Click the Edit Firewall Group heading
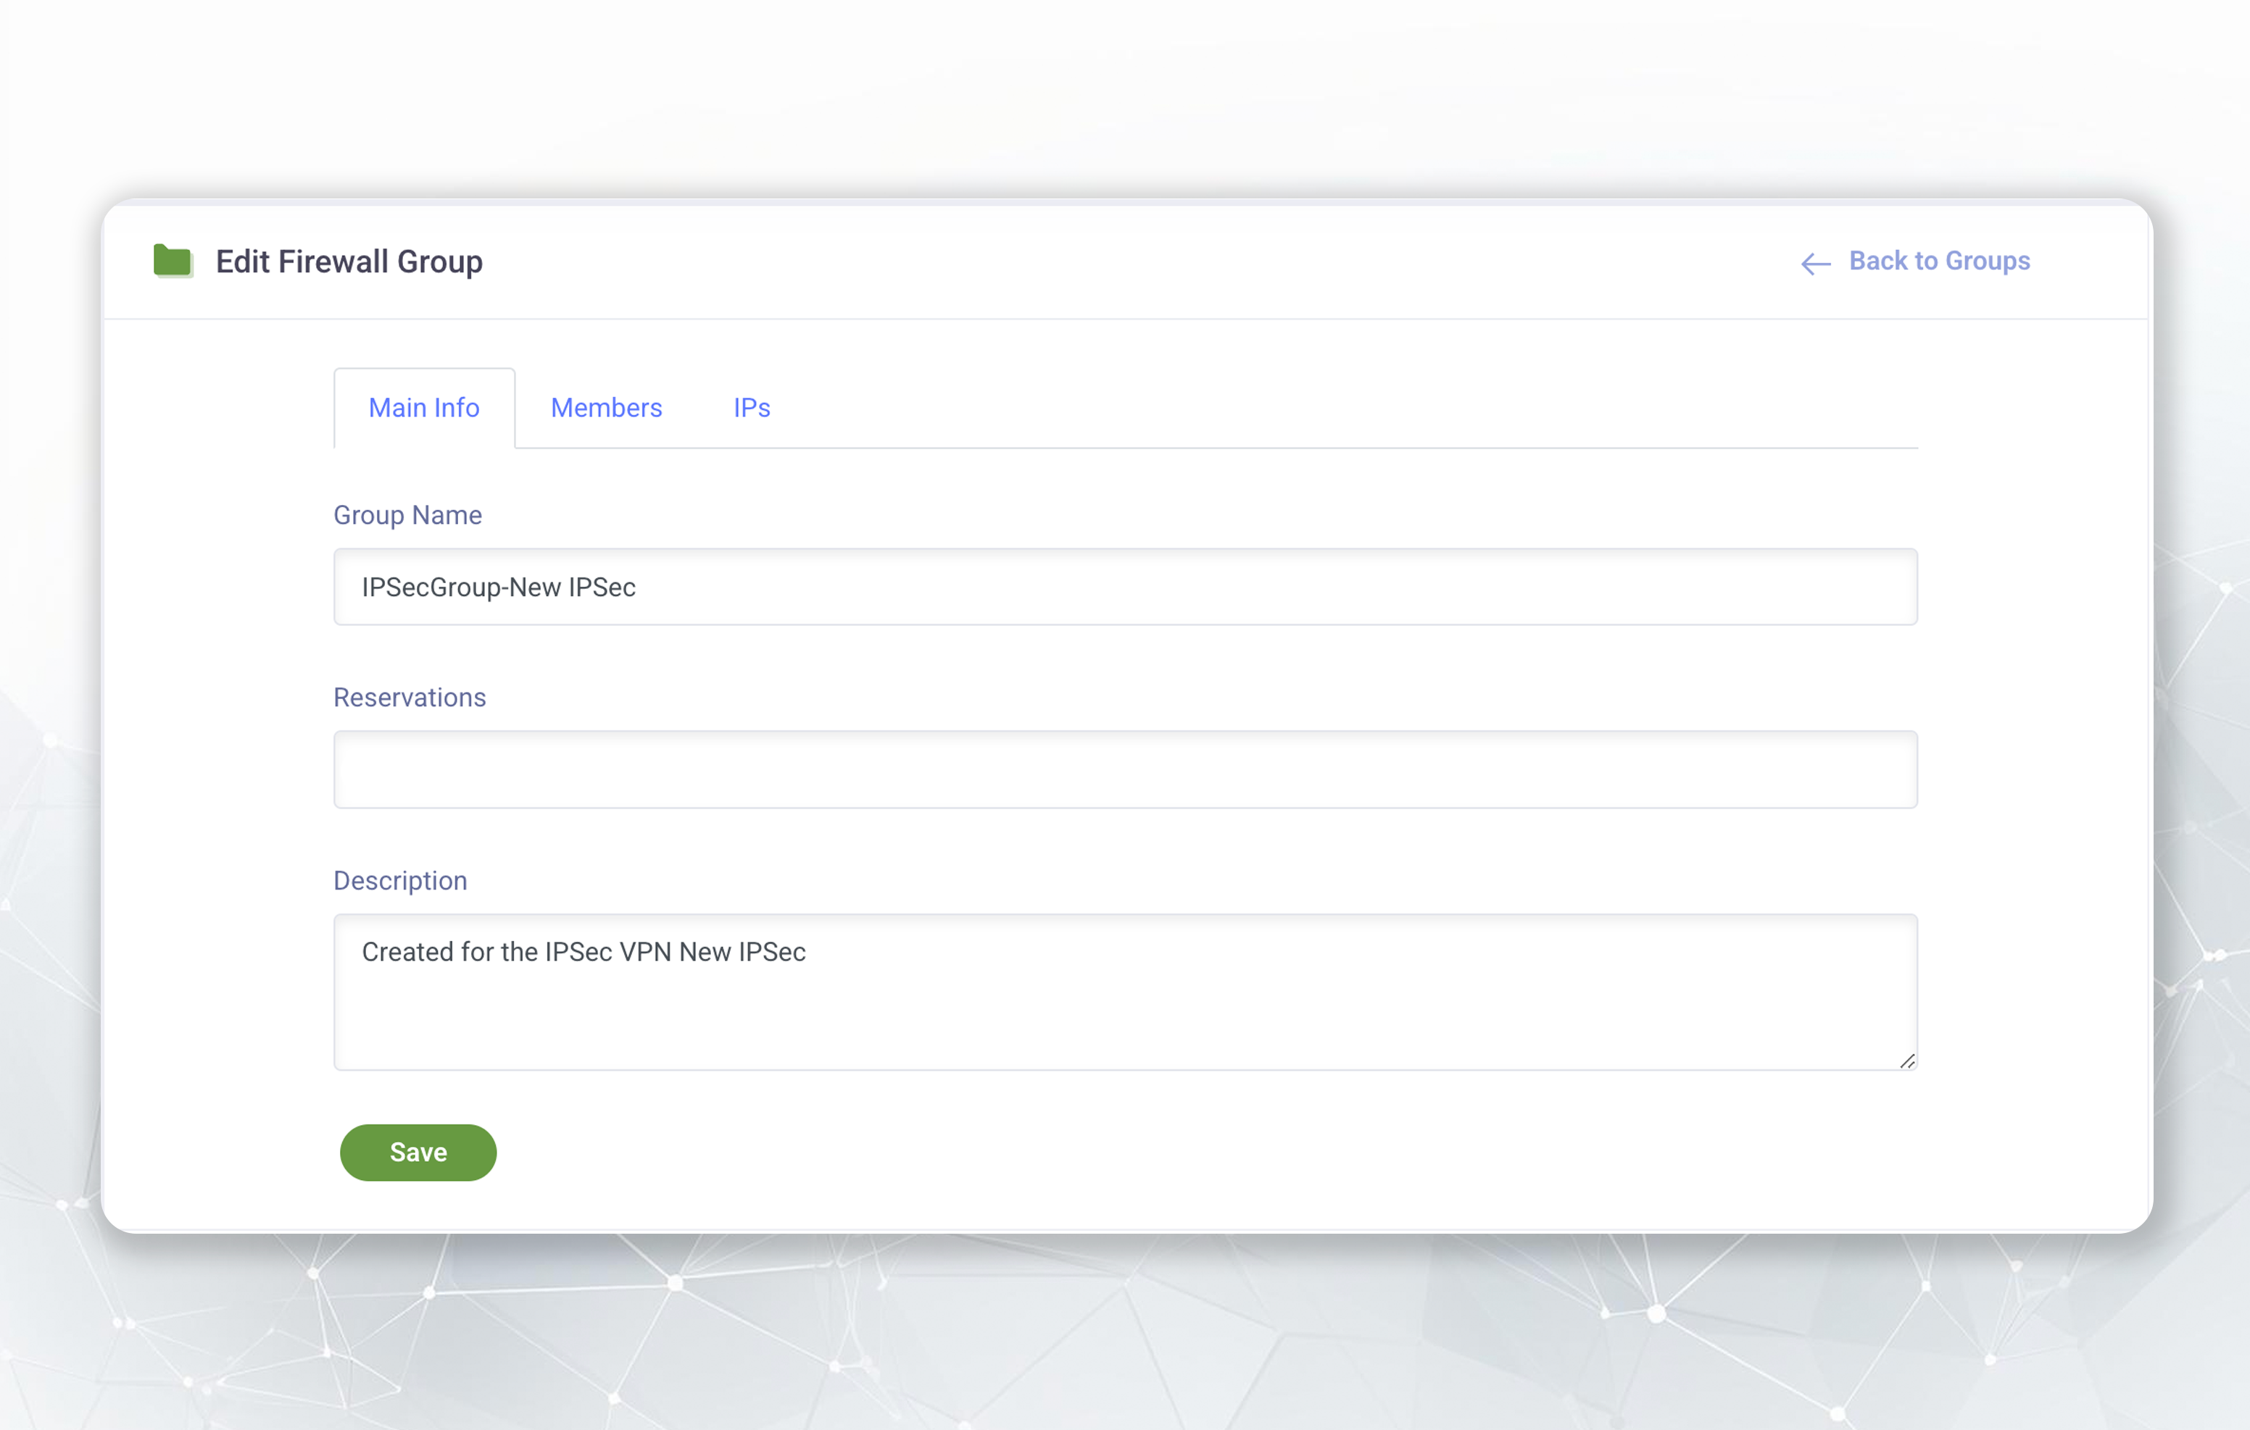The height and width of the screenshot is (1430, 2250). point(349,262)
